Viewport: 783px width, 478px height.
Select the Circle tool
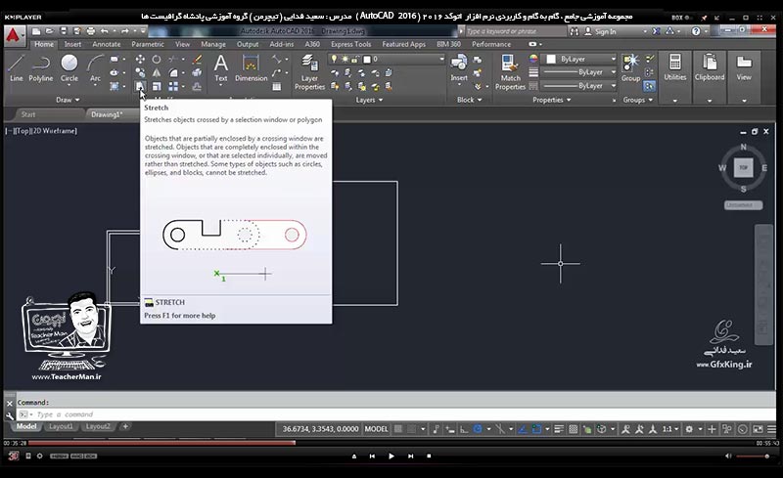pyautogui.click(x=69, y=68)
